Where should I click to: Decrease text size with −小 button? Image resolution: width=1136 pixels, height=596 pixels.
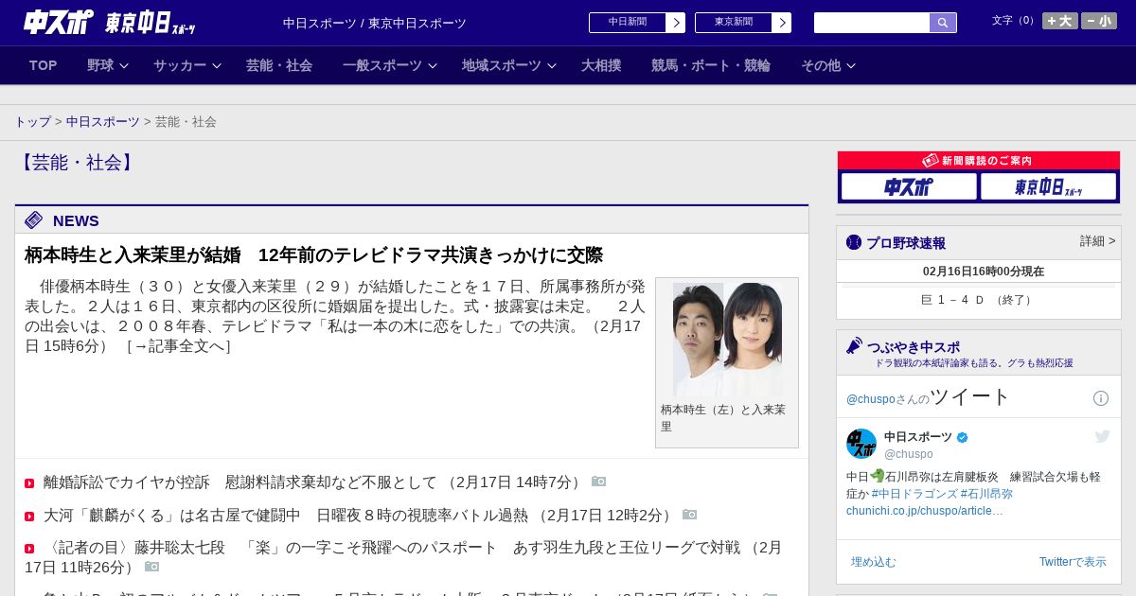coord(1099,21)
